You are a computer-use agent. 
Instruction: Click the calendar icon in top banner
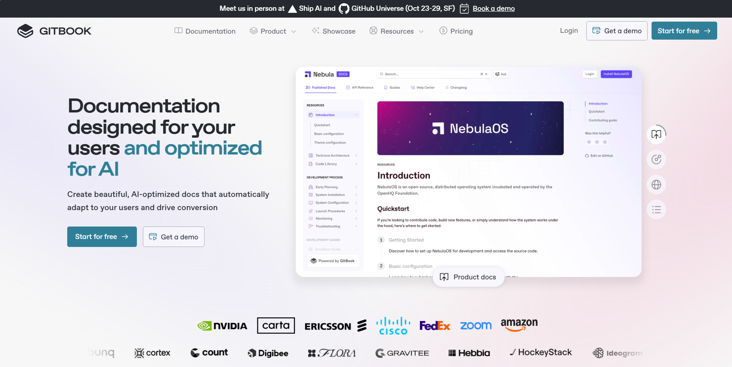[x=464, y=8]
